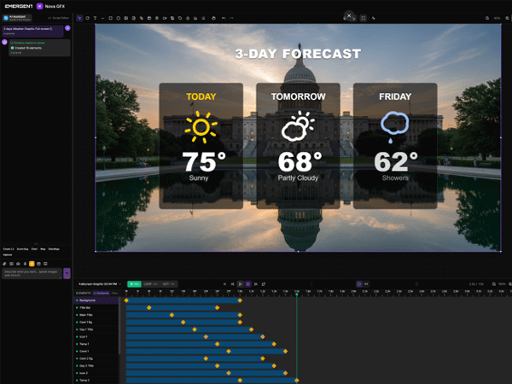Switch to the Keyframes tab in Elements

[x=102, y=292]
